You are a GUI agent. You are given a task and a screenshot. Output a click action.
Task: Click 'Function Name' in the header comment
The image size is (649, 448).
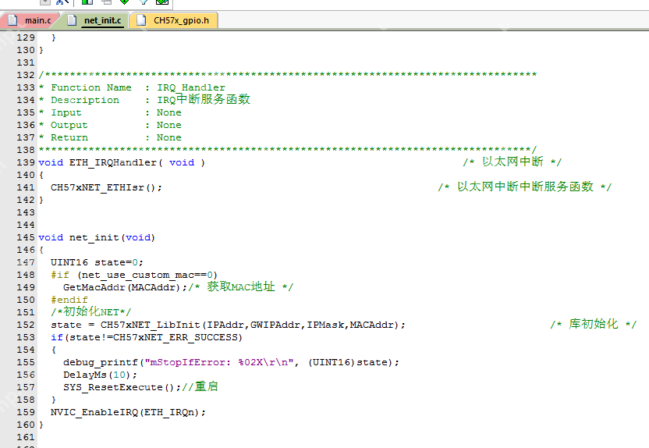[91, 87]
